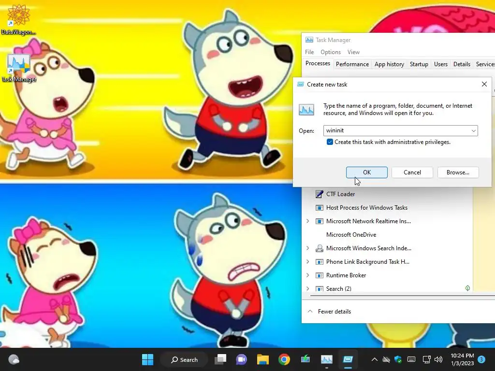Uncheck create task with administrative privileges
495x371 pixels.
[x=330, y=142]
